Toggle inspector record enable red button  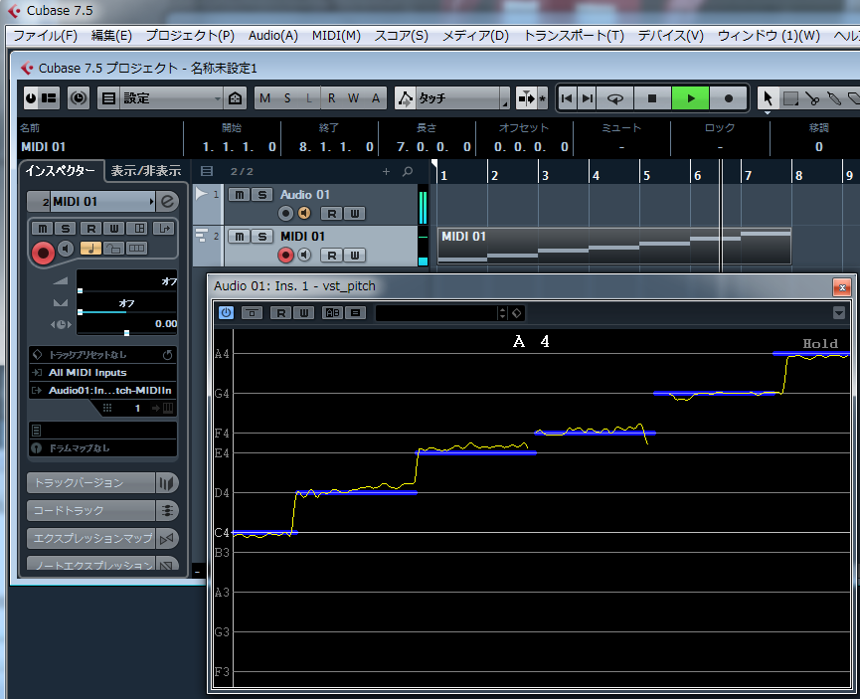pos(43,253)
